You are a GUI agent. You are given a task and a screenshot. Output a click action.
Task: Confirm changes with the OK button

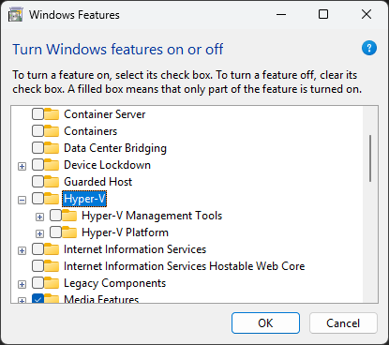point(265,323)
